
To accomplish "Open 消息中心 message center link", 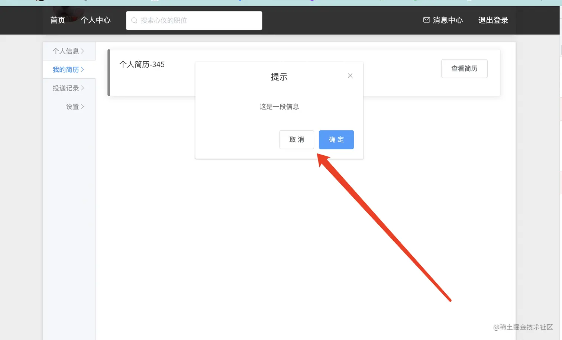I will coord(448,20).
